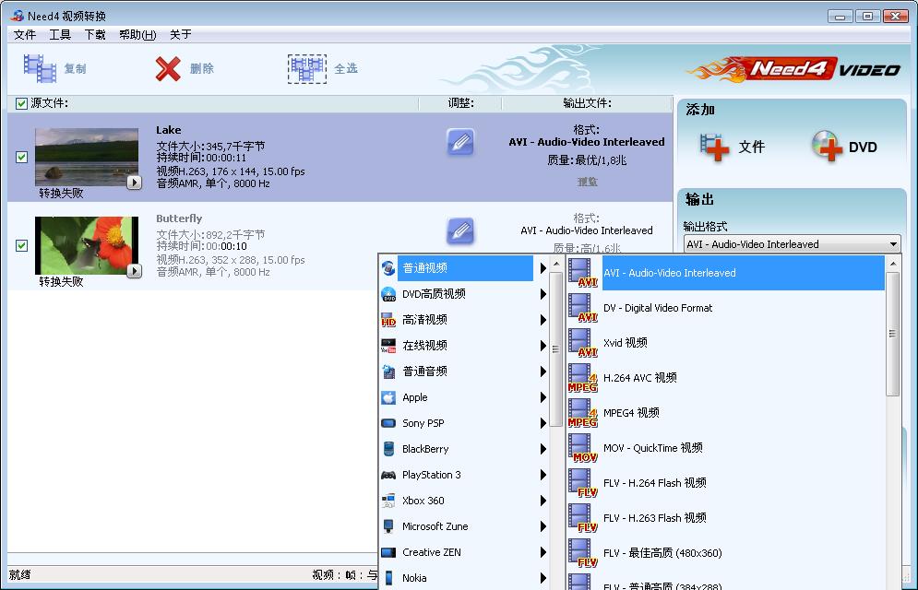The width and height of the screenshot is (918, 590).
Task: Minimize the Need4 video converter window
Action: 841,17
